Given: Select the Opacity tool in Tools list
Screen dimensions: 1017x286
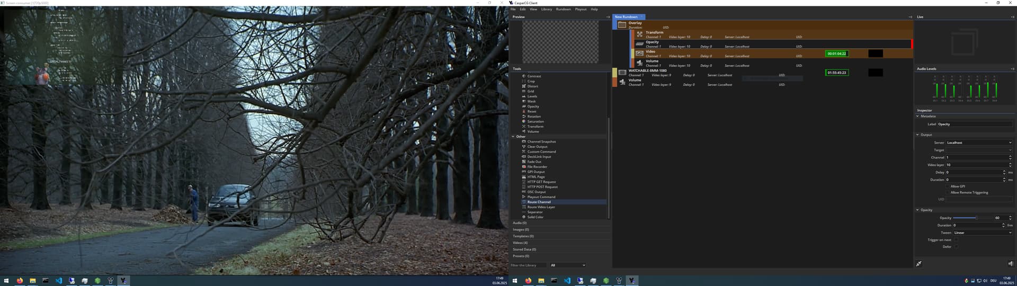Looking at the screenshot, I should pyautogui.click(x=533, y=106).
